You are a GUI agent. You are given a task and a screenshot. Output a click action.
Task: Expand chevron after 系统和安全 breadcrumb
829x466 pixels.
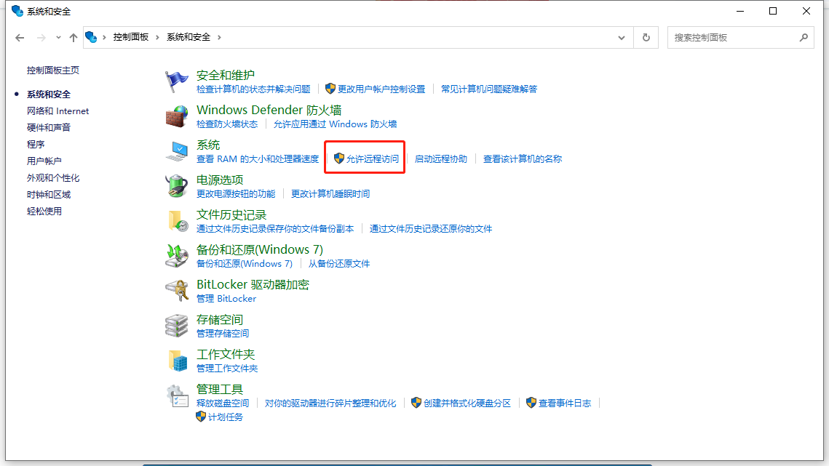(x=219, y=37)
